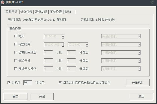
Task: Tick the 每次开机 checkbox
Action: coord(15,60)
